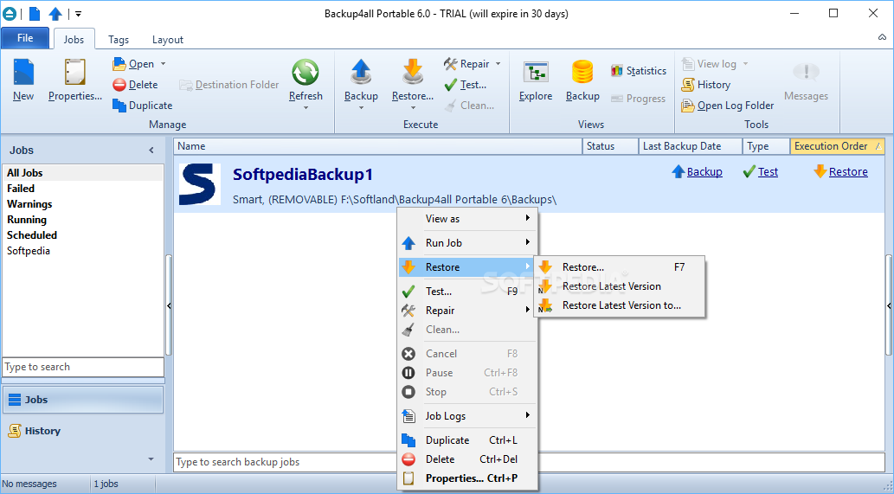
Task: Show Statistics view
Action: coord(638,71)
